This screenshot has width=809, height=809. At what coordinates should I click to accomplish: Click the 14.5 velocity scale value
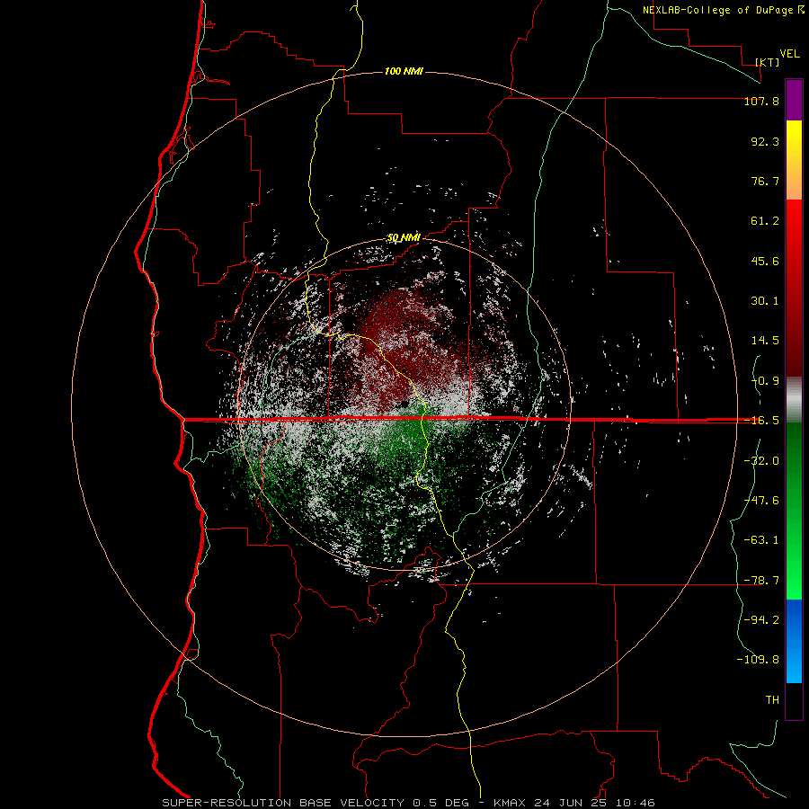tap(765, 341)
